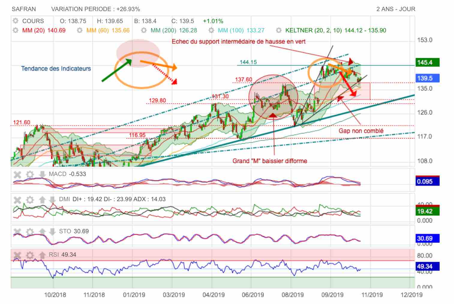454x304 pixels.
Task: Remove the RSI indicator panel
Action: pyautogui.click(x=17, y=255)
